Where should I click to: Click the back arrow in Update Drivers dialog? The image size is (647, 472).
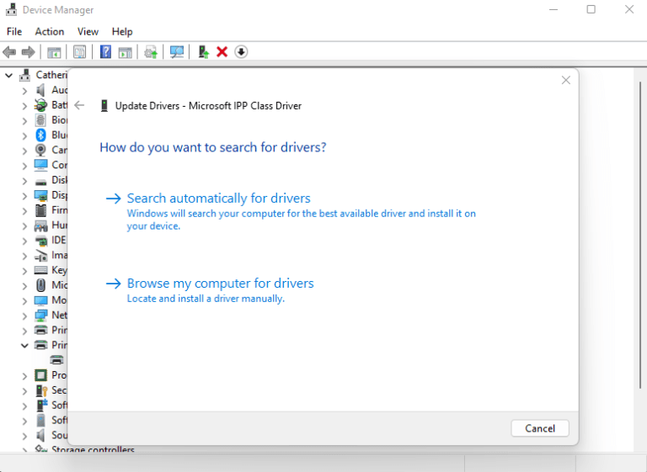[79, 105]
